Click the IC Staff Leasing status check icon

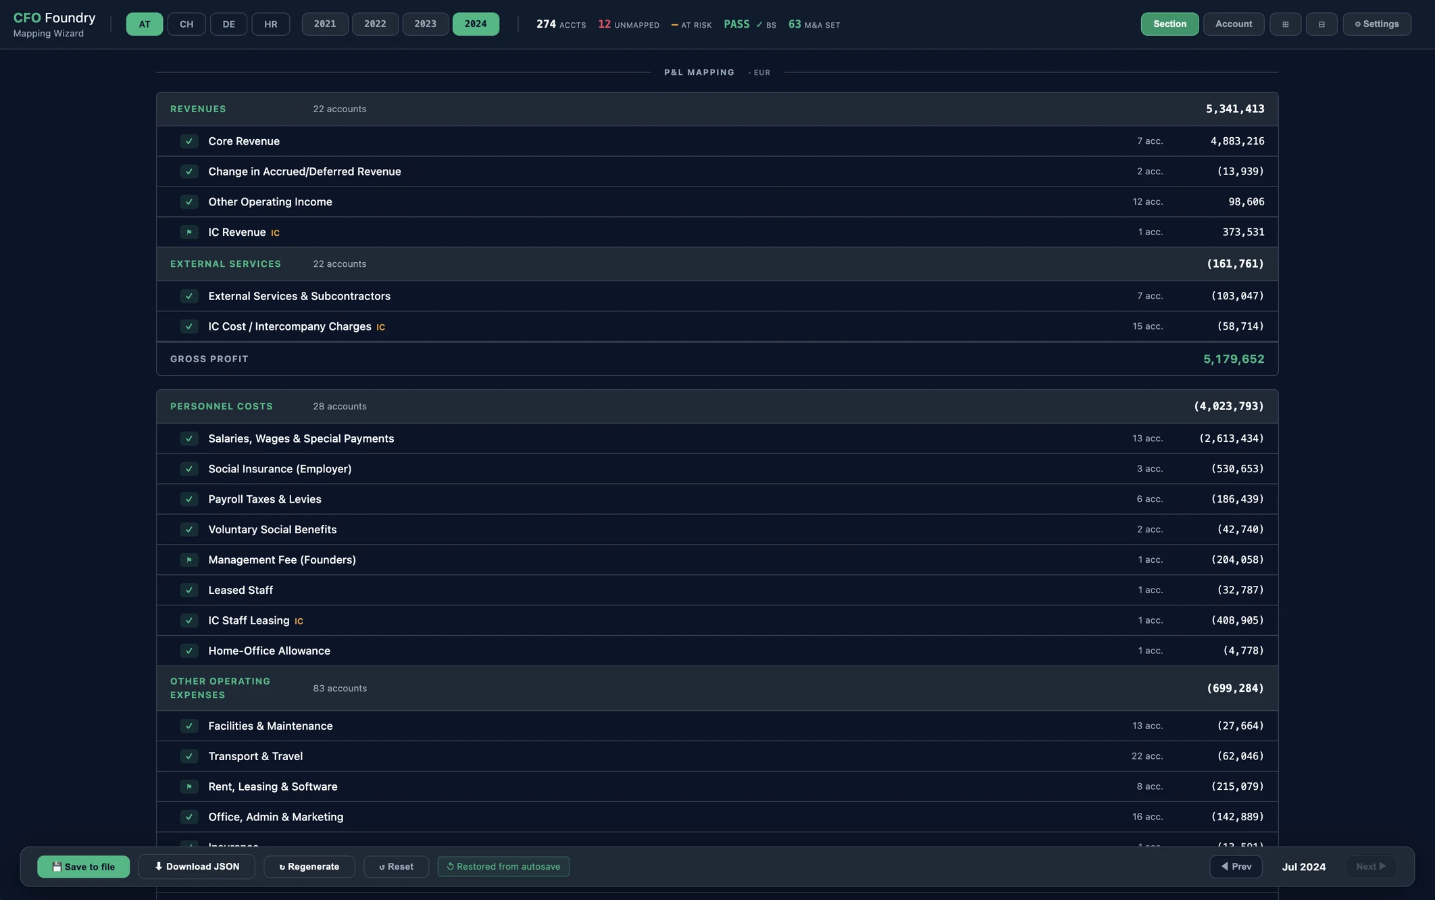[189, 620]
